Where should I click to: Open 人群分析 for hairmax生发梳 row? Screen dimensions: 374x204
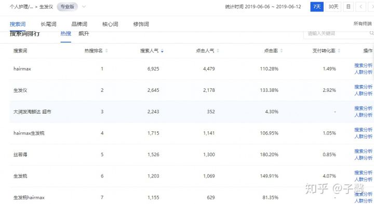pyautogui.click(x=363, y=137)
